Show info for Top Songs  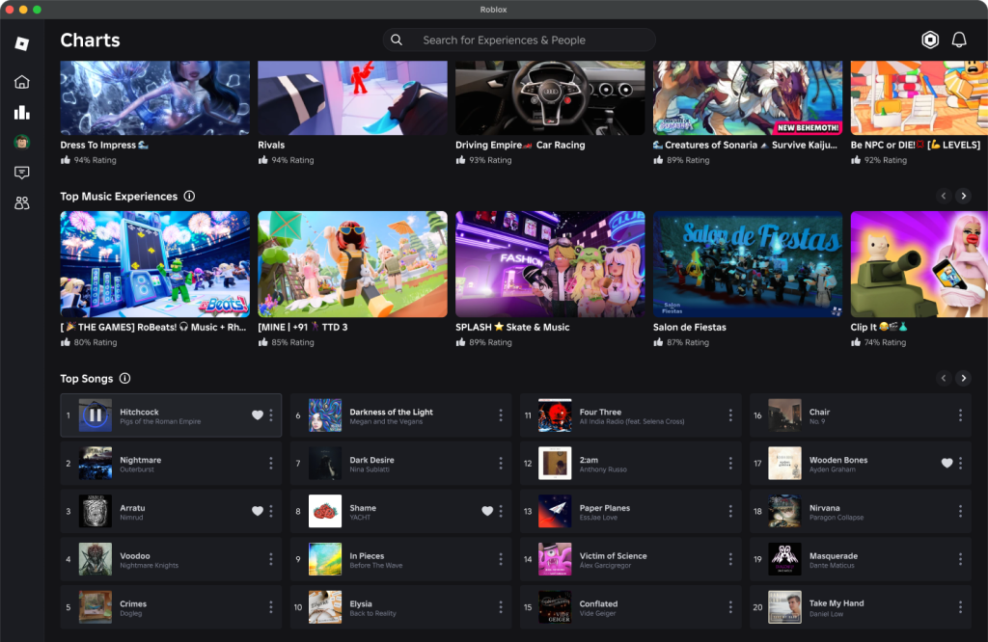[x=124, y=378]
